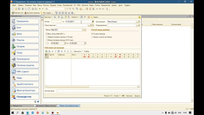Click the Форма Т-13 button

(x=108, y=96)
